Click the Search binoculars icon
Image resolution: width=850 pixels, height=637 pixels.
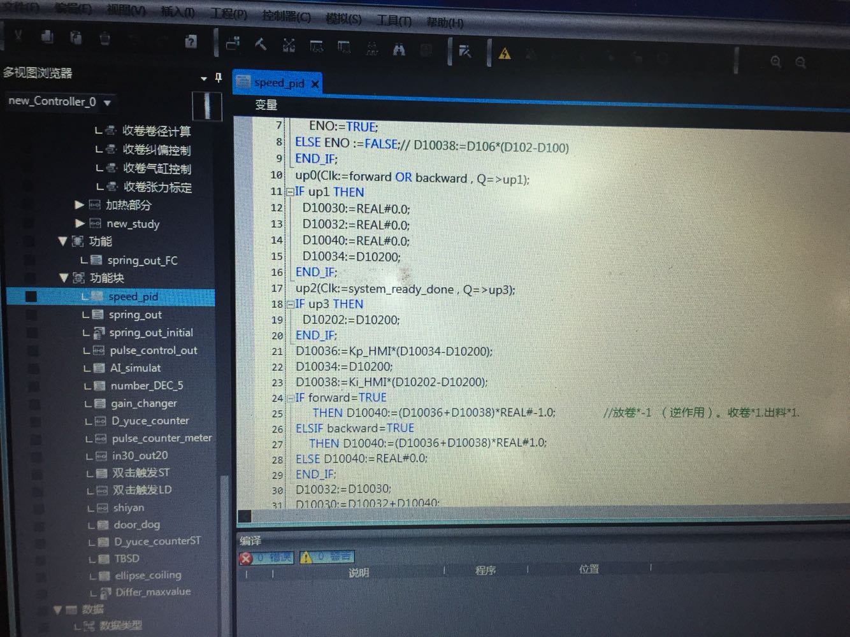tap(399, 48)
